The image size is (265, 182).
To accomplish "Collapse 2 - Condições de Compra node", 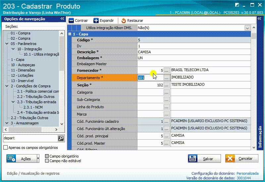I will tap(7, 86).
